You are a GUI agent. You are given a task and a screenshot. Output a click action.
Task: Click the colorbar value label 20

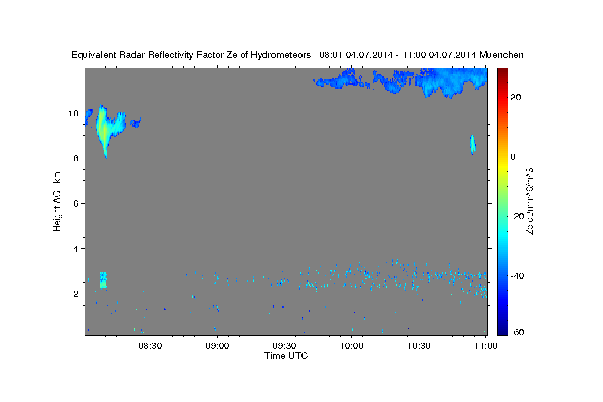pyautogui.click(x=515, y=97)
